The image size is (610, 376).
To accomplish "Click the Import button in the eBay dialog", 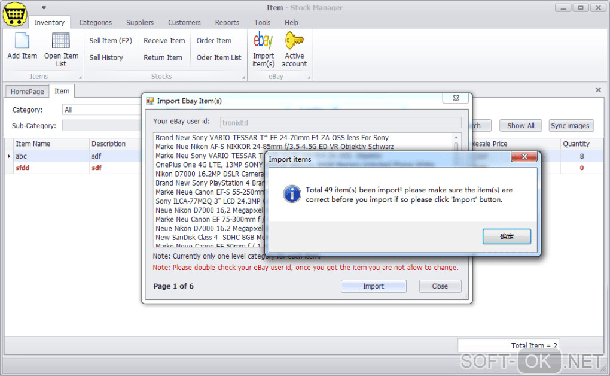I will coord(373,286).
